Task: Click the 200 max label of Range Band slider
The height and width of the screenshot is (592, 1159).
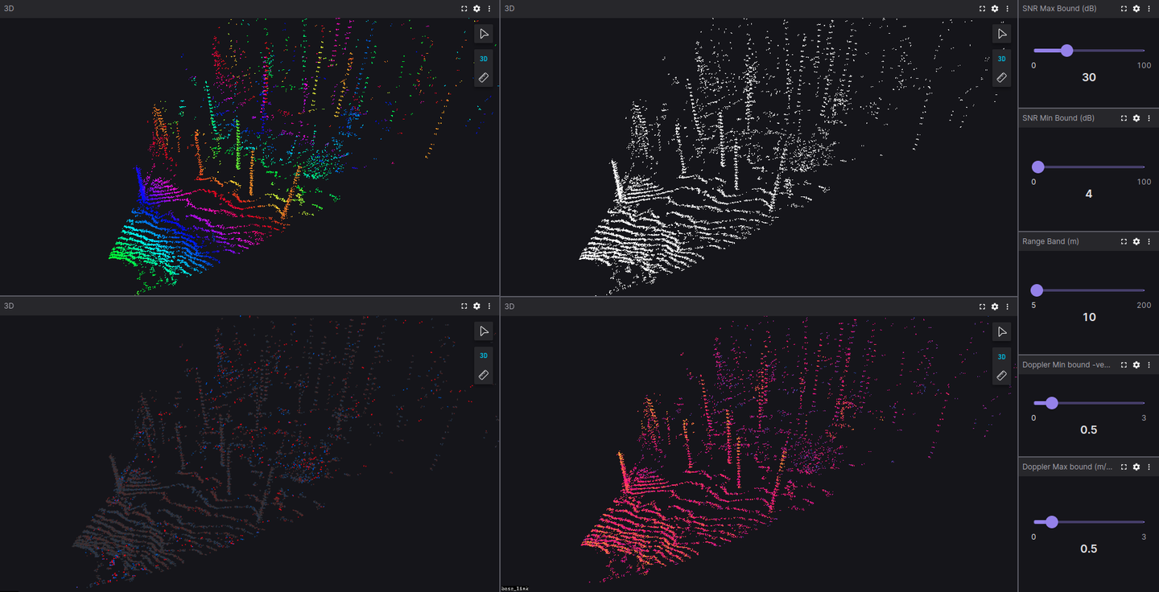Action: [1144, 305]
